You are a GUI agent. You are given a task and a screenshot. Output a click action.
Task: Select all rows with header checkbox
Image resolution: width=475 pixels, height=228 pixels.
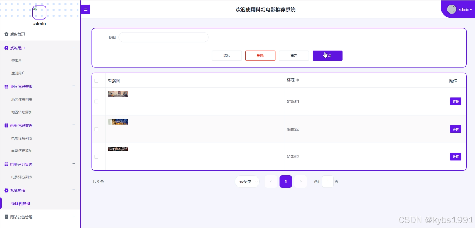(96, 81)
